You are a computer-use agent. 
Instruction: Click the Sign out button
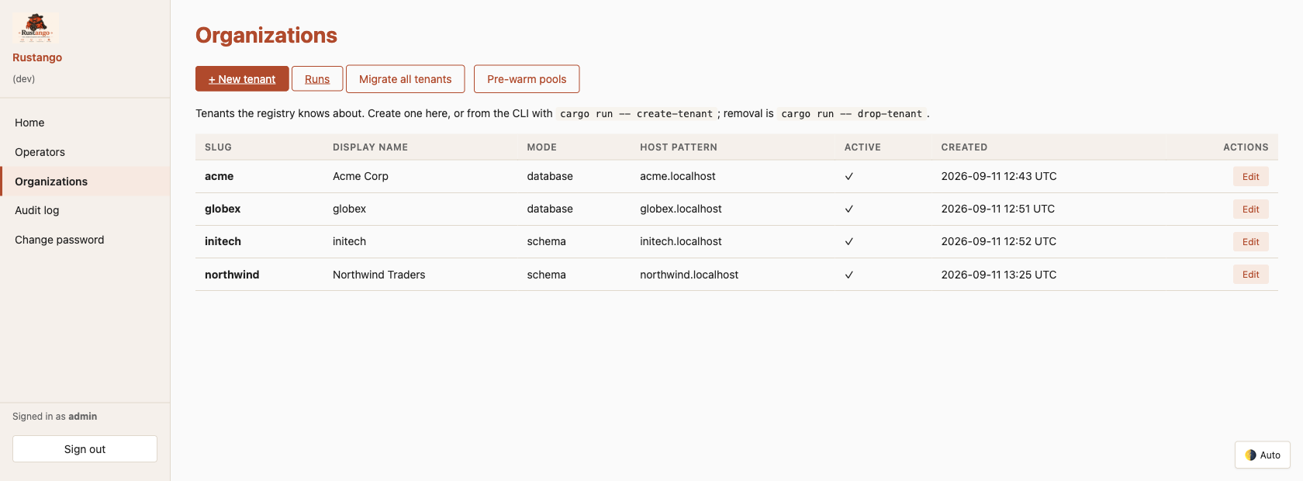pos(85,449)
